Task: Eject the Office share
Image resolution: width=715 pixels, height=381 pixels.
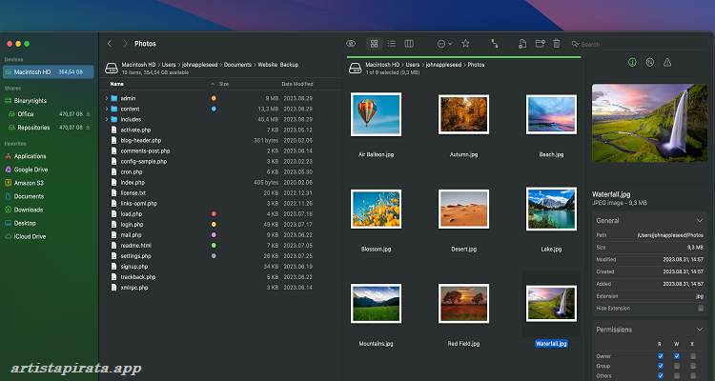Action: point(89,113)
